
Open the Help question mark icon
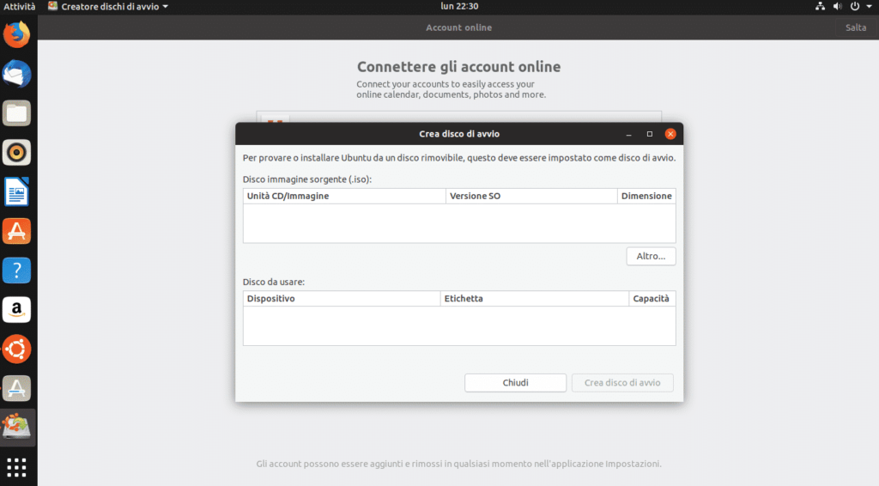pos(17,270)
